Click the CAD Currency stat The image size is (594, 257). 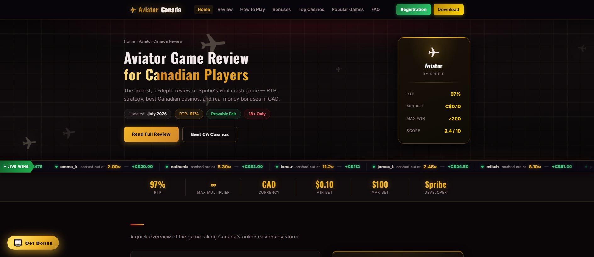click(269, 187)
